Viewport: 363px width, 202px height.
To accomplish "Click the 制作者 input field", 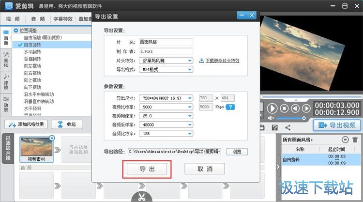I will 166,51.
